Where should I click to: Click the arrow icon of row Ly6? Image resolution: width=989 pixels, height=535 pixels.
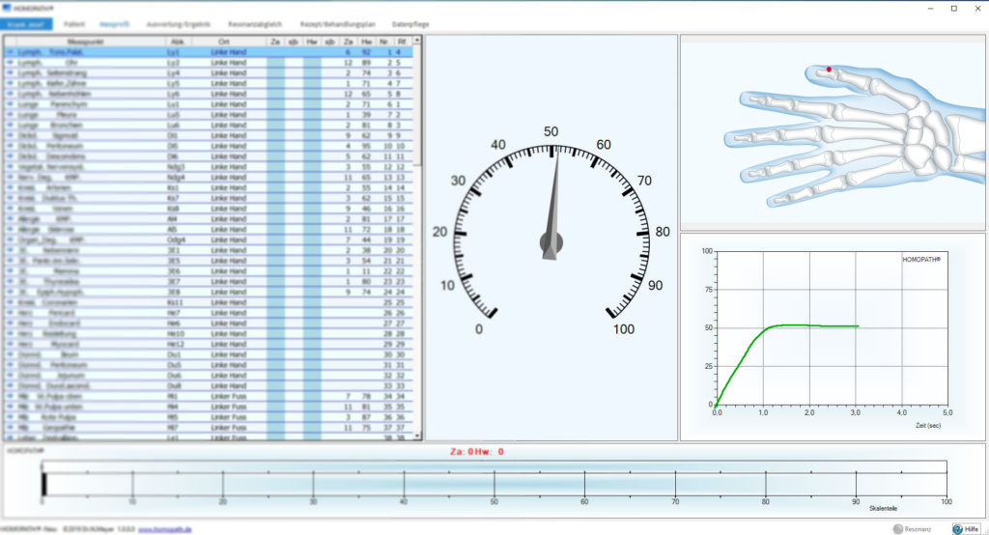[x=10, y=94]
